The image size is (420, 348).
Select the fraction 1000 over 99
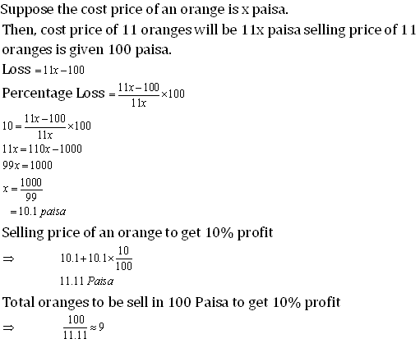[31, 190]
